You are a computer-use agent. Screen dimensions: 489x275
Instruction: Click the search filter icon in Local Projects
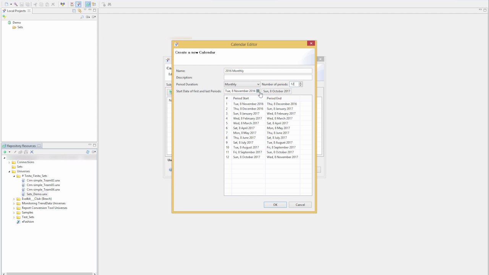(82, 17)
